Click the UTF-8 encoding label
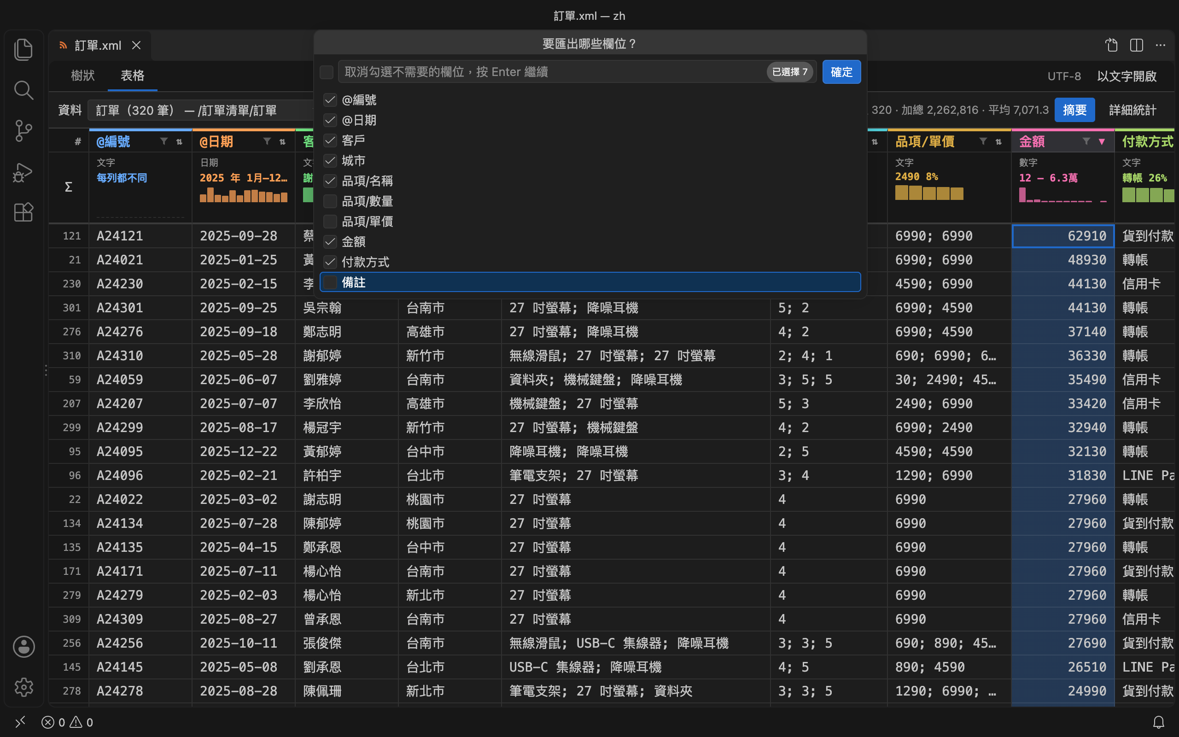 pyautogui.click(x=1064, y=76)
